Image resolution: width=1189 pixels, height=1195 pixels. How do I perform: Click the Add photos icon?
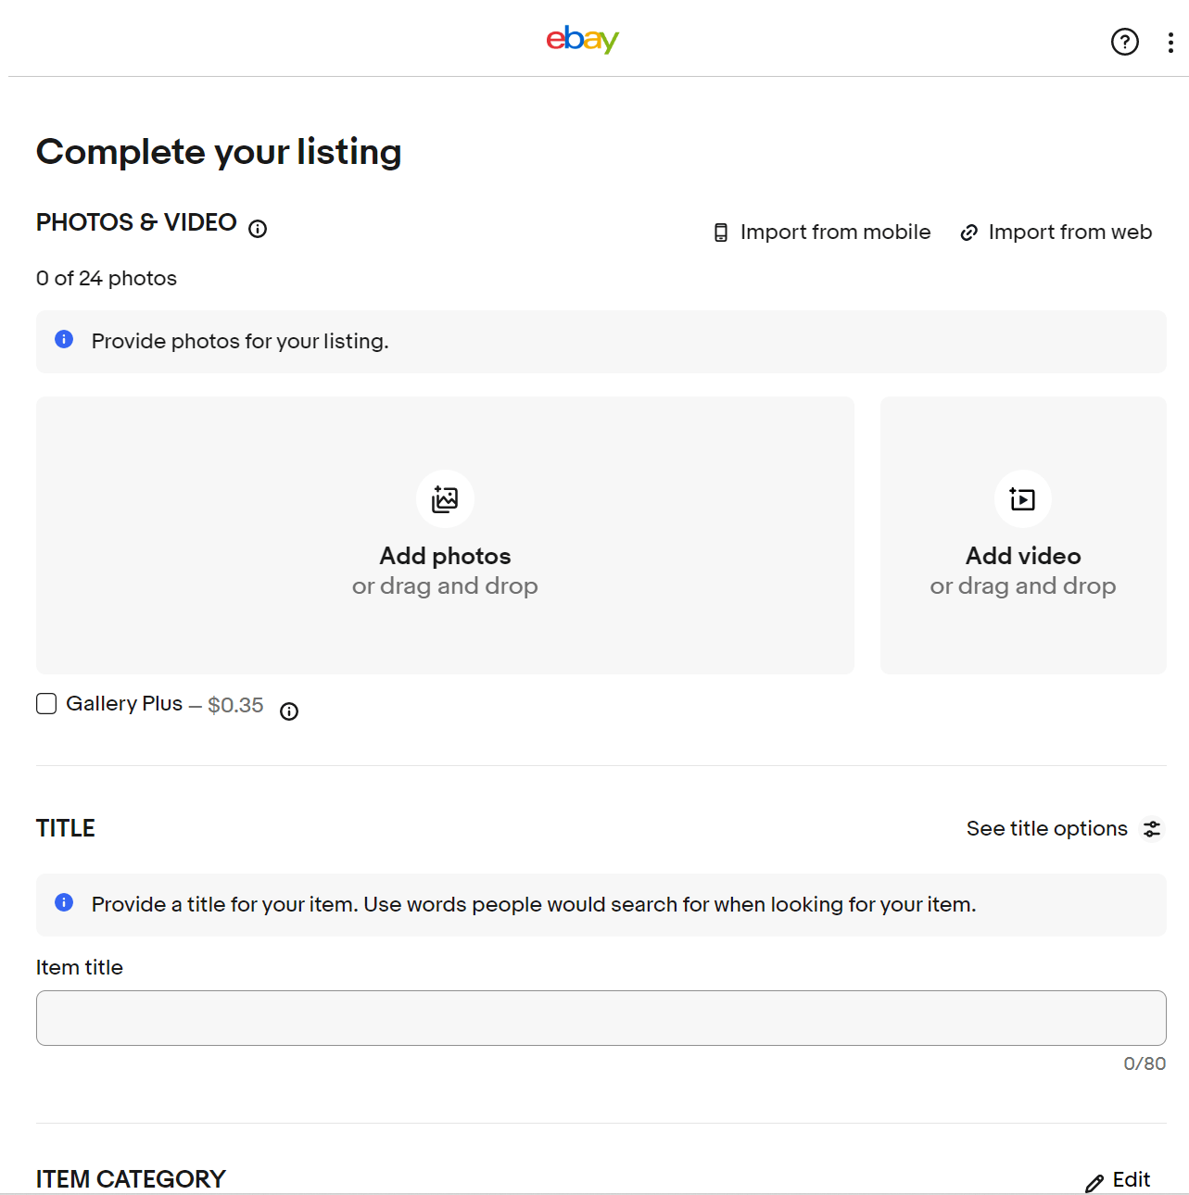[445, 498]
